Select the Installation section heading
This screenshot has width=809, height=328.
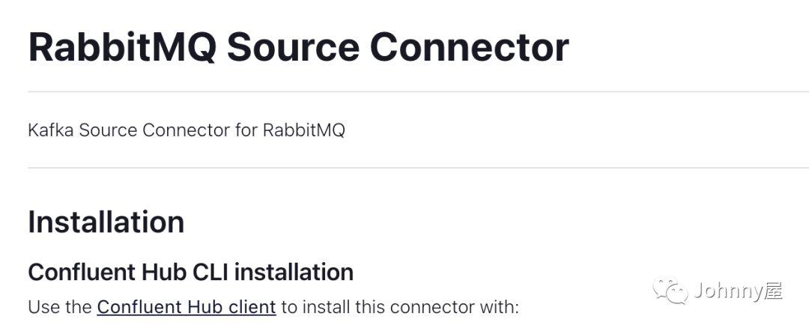coord(106,222)
